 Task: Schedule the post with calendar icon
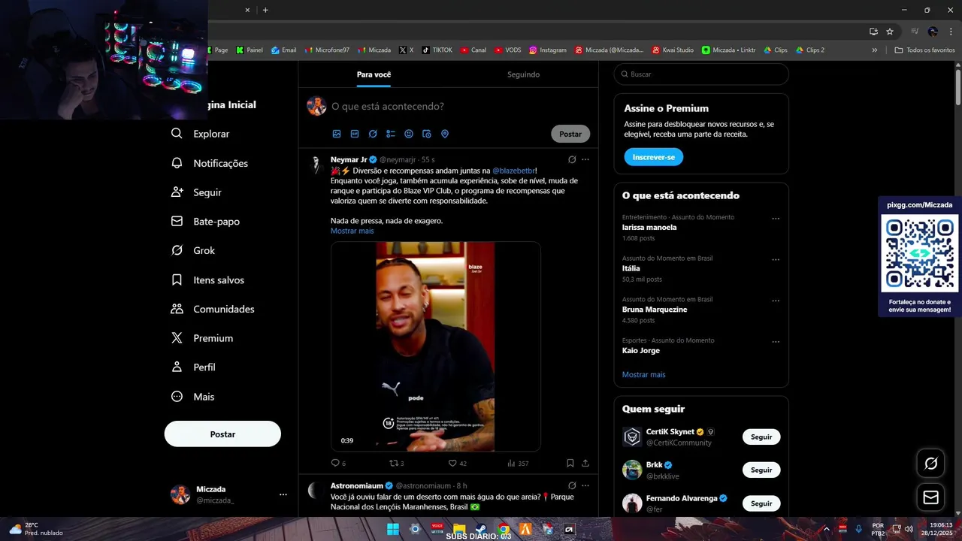[427, 134]
